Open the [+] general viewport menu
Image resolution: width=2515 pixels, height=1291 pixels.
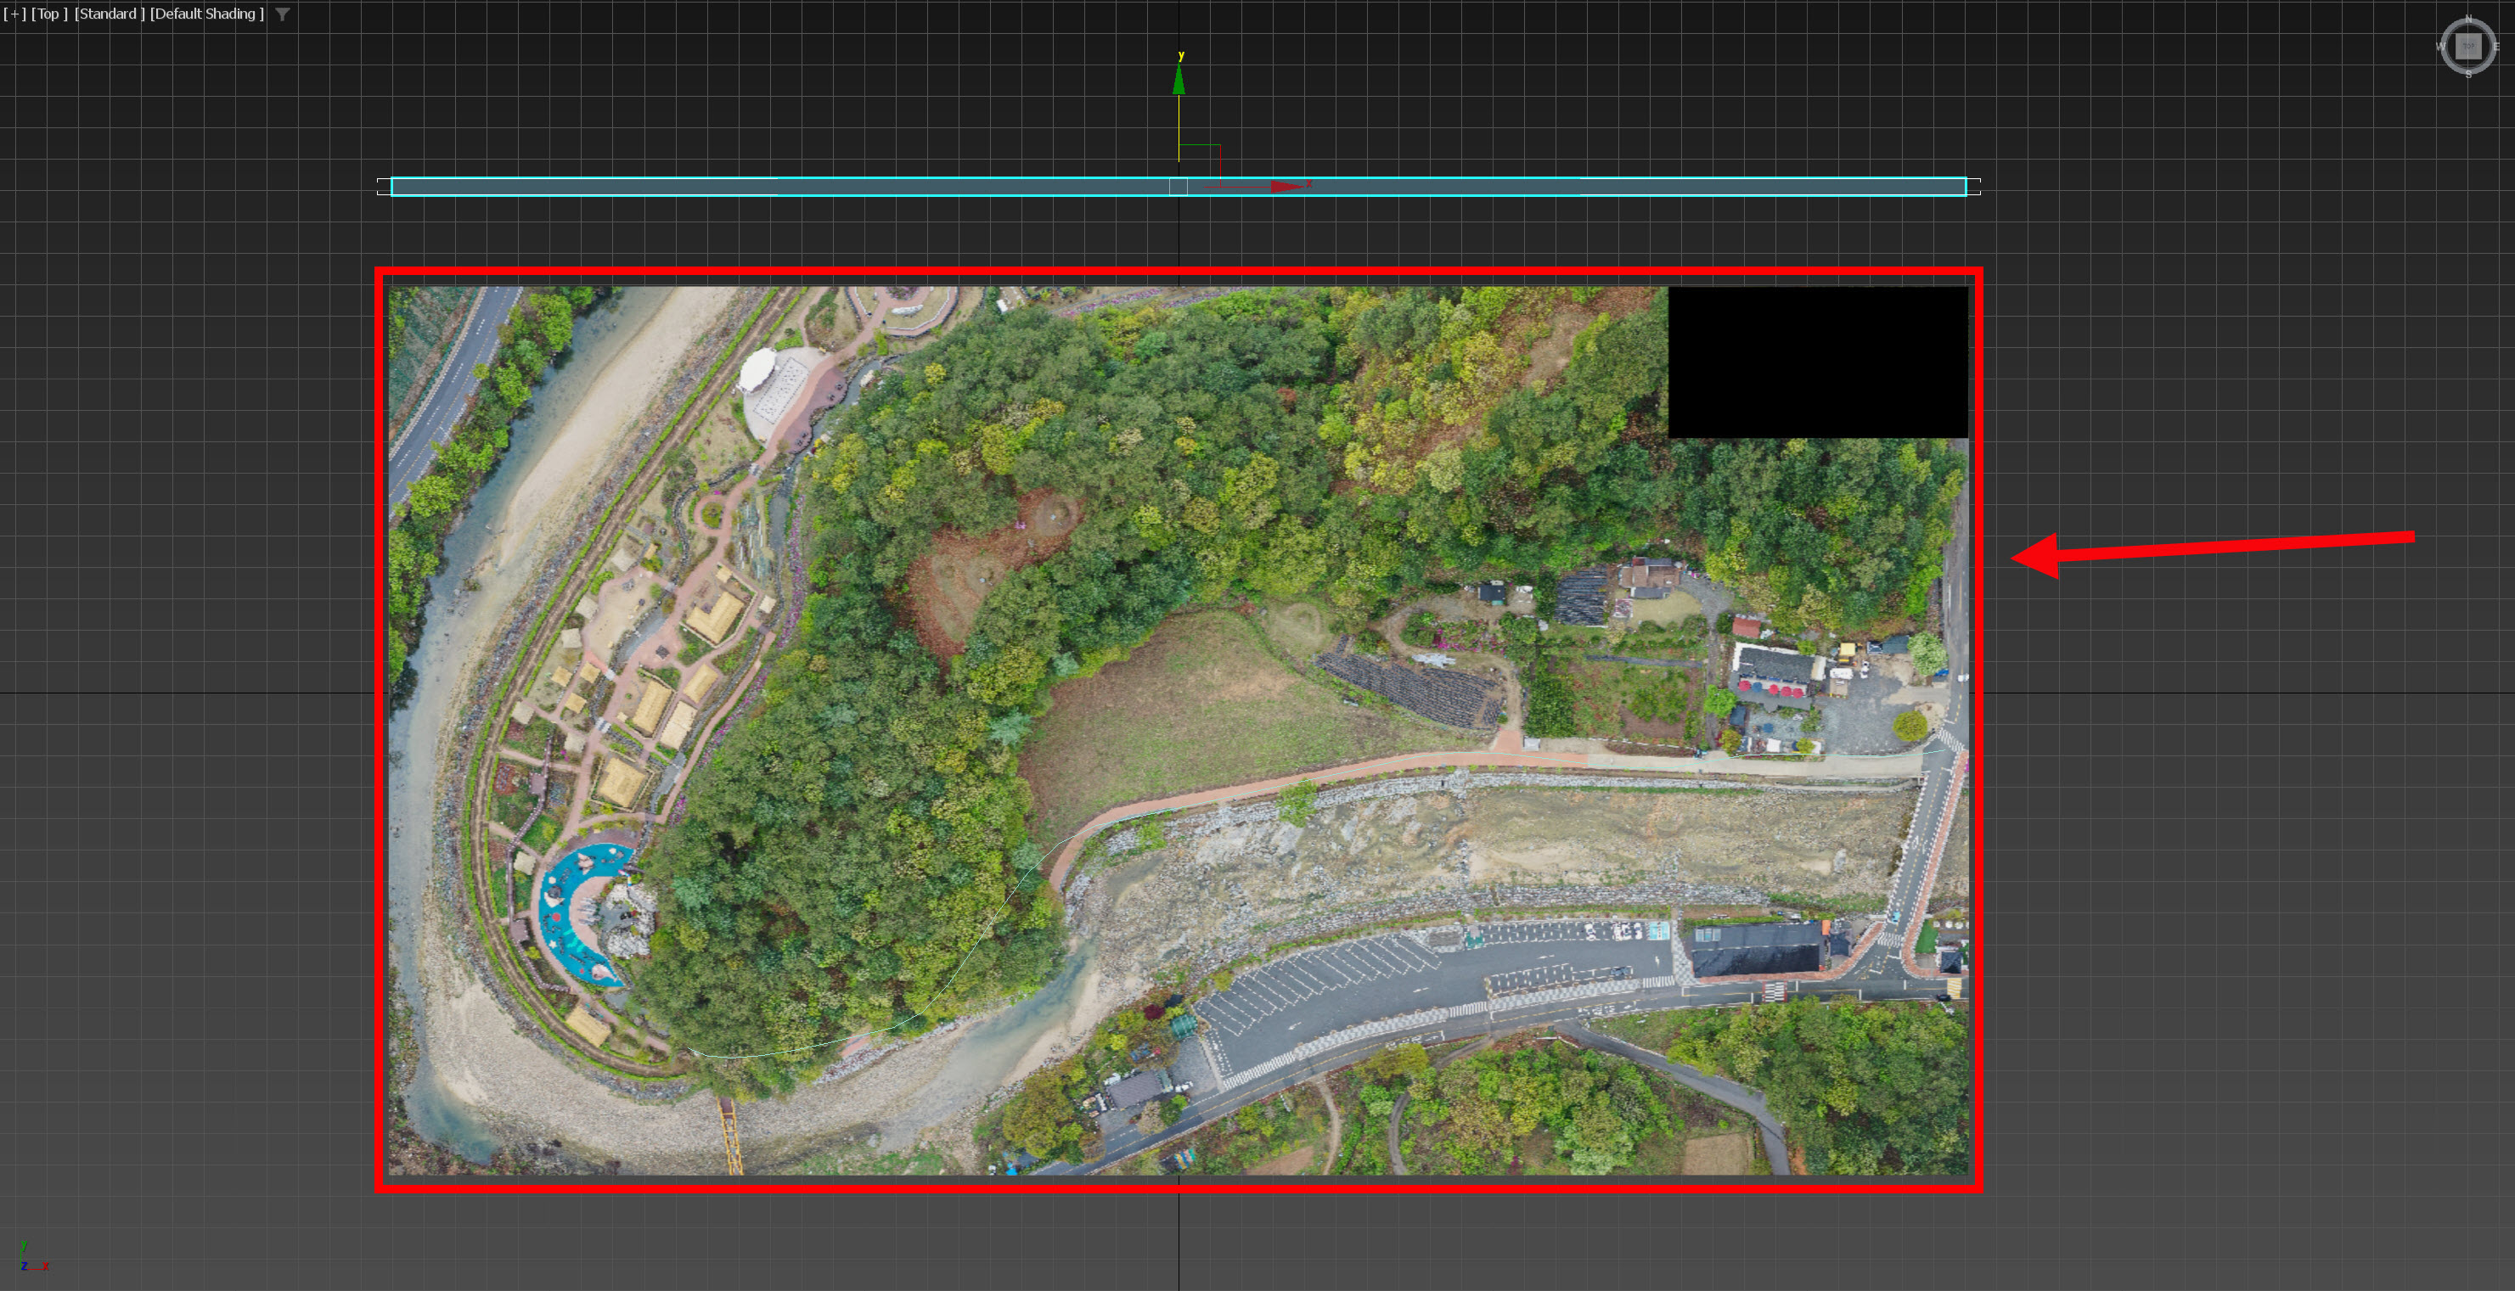coord(14,14)
